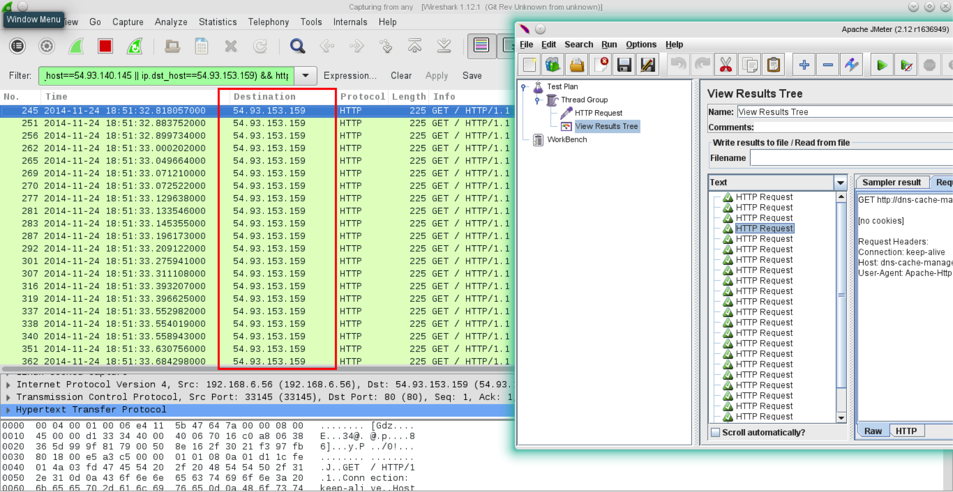Start test without pauses icon
The height and width of the screenshot is (492, 953).
906,65
